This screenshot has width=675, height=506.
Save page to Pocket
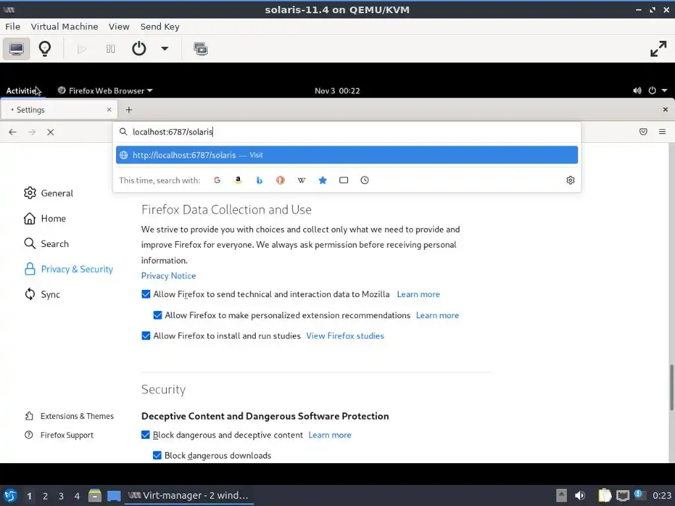pos(643,132)
